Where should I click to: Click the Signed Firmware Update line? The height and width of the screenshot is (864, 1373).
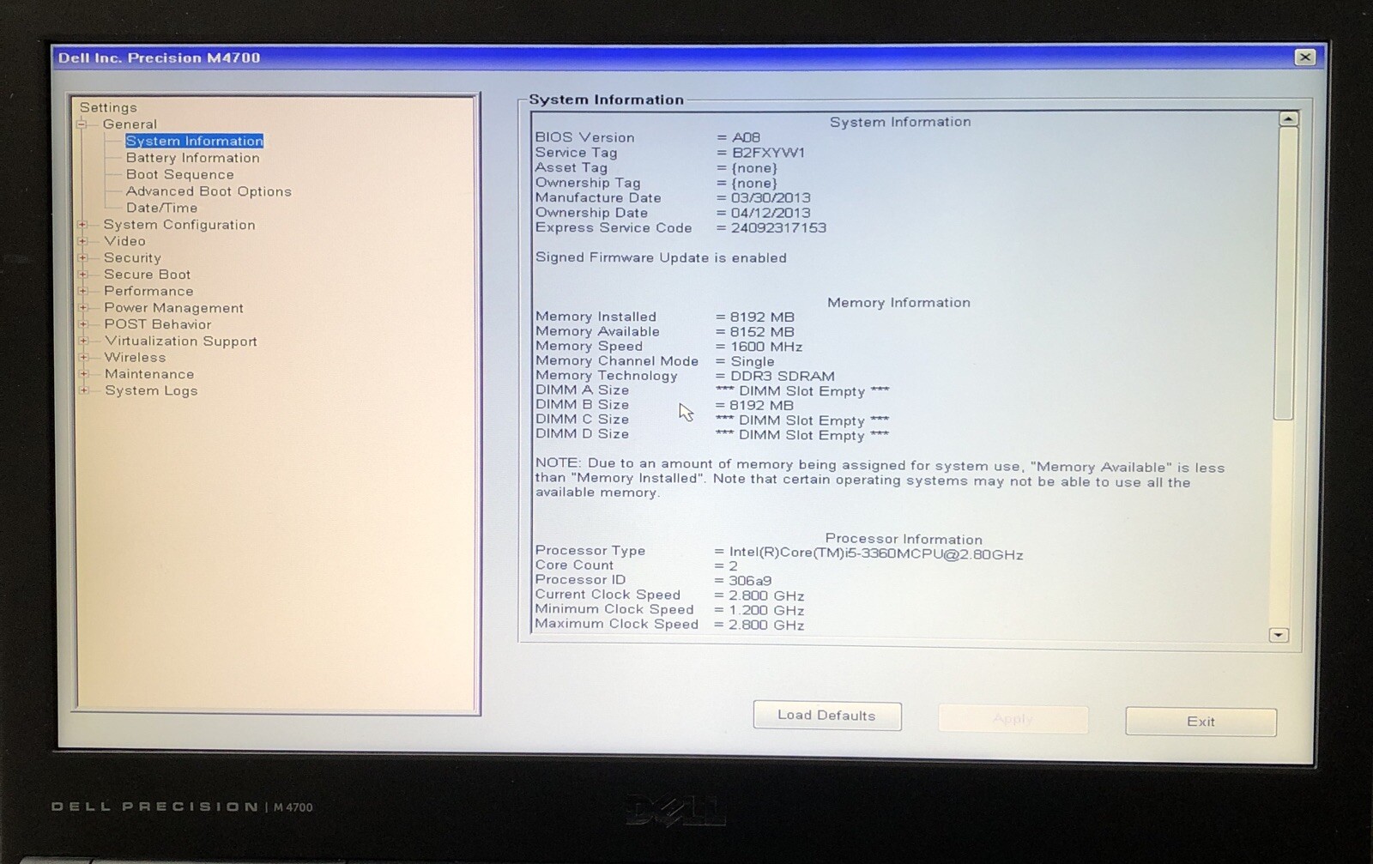coord(661,257)
